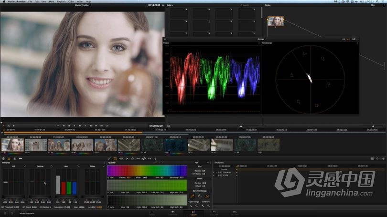The width and height of the screenshot is (387, 217).
Task: Switch to the COLOR page tab
Action: [193, 213]
